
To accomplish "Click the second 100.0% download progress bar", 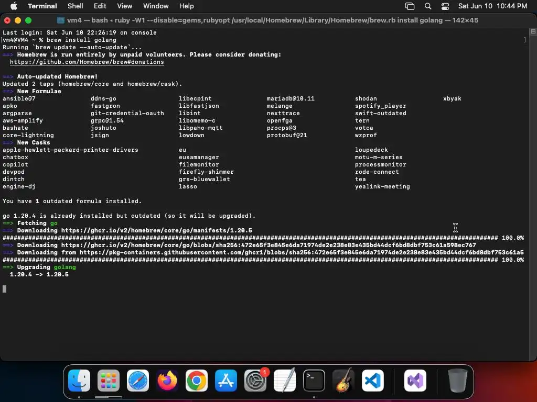I will click(263, 260).
